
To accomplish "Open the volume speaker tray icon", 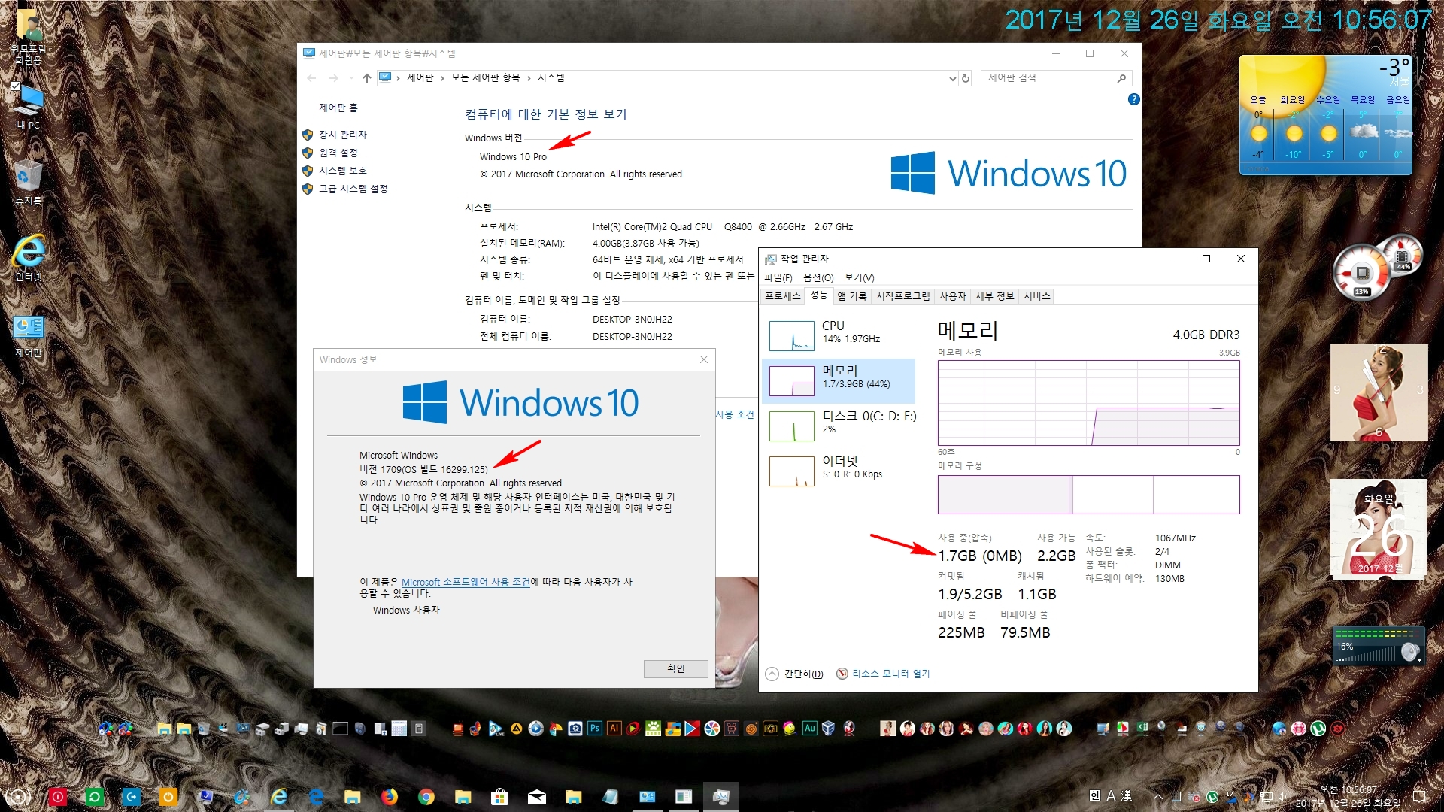I will point(1282,796).
